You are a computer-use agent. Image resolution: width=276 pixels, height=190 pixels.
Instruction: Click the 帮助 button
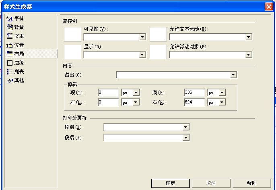(x=252, y=183)
